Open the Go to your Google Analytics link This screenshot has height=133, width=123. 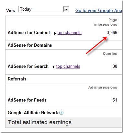pyautogui.click(x=99, y=11)
